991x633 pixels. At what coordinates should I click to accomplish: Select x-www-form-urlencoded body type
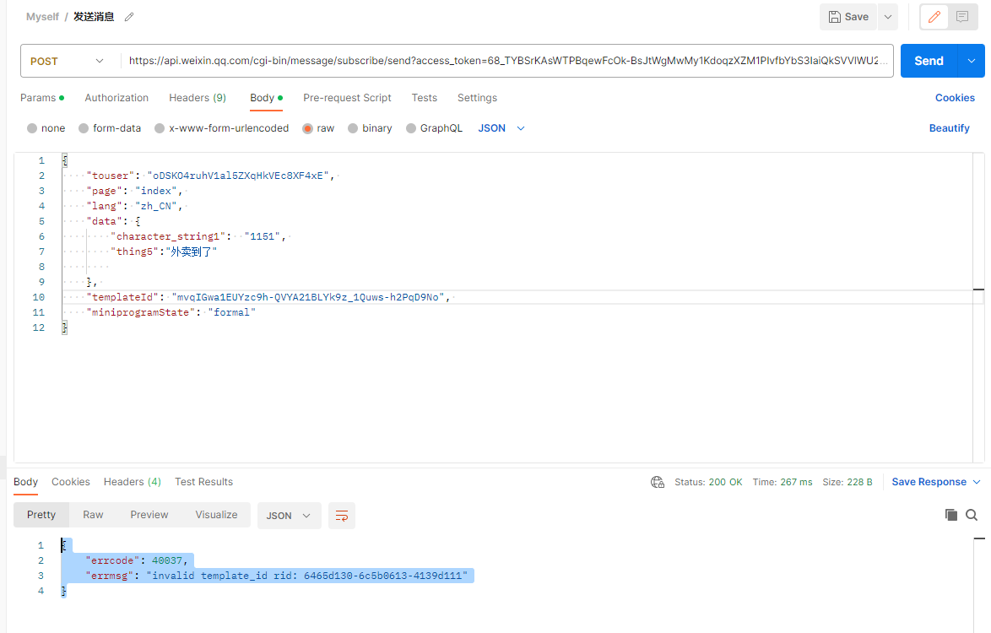coord(221,128)
